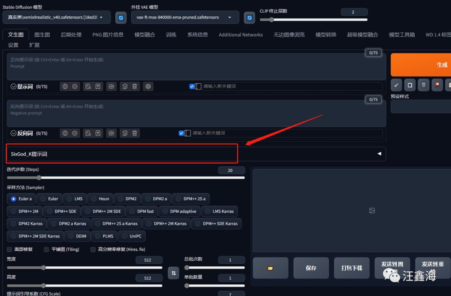Click the clipboard icon below 生成 button
Screen dimensions: 451x296
[x=410, y=85]
